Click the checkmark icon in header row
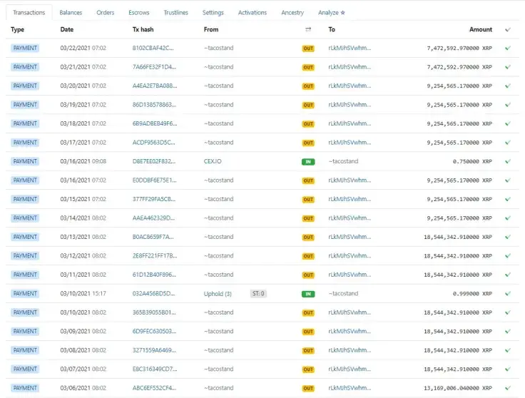 [x=508, y=30]
